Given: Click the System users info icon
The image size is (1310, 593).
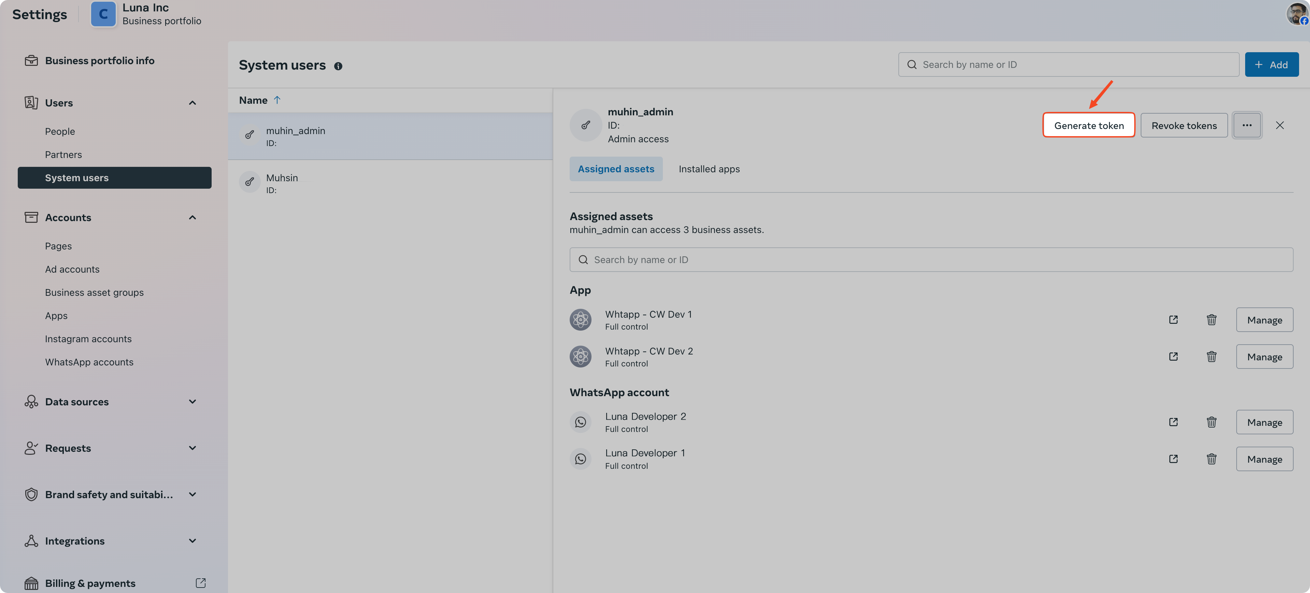Looking at the screenshot, I should pos(338,66).
